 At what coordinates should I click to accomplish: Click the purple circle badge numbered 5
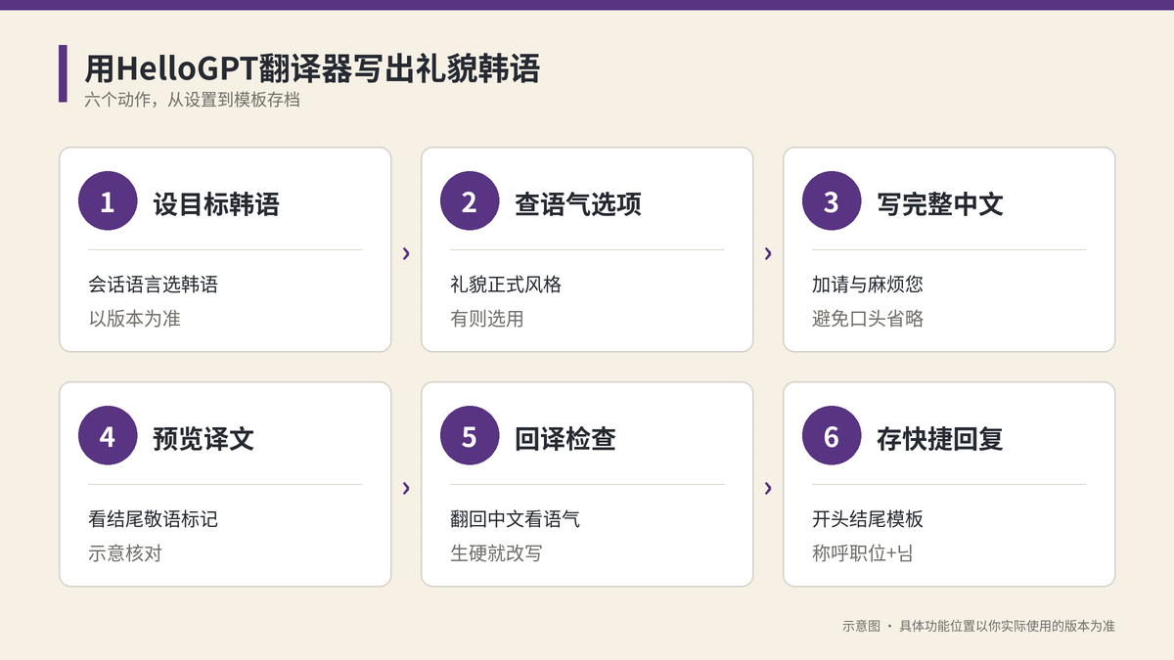[470, 437]
